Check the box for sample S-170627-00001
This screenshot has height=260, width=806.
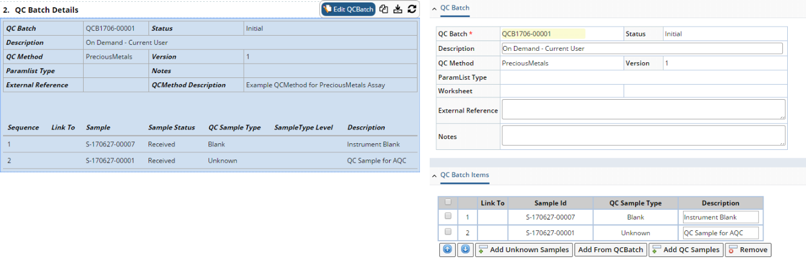[448, 232]
